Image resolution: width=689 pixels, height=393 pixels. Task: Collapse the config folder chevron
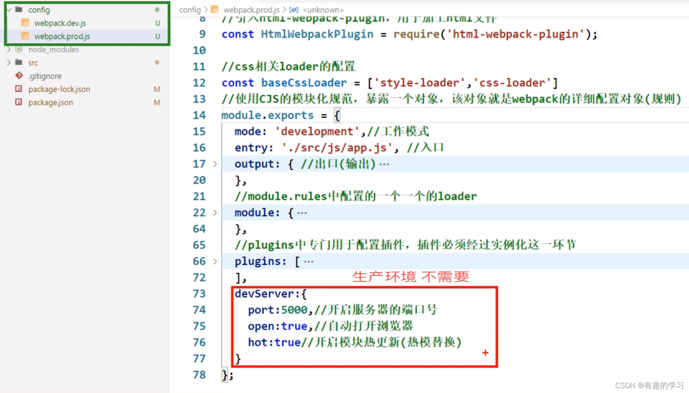pyautogui.click(x=9, y=10)
